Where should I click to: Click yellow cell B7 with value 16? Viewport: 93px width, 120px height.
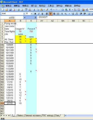pos(20,39)
